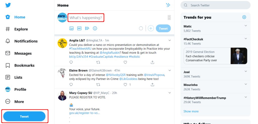The height and width of the screenshot is (124, 258).
Task: Click the sparkle top tweets icon
Action: pos(168,5)
